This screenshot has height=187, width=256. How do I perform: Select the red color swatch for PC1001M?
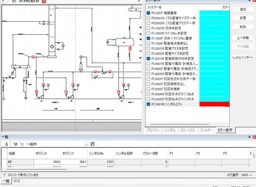(x=214, y=104)
